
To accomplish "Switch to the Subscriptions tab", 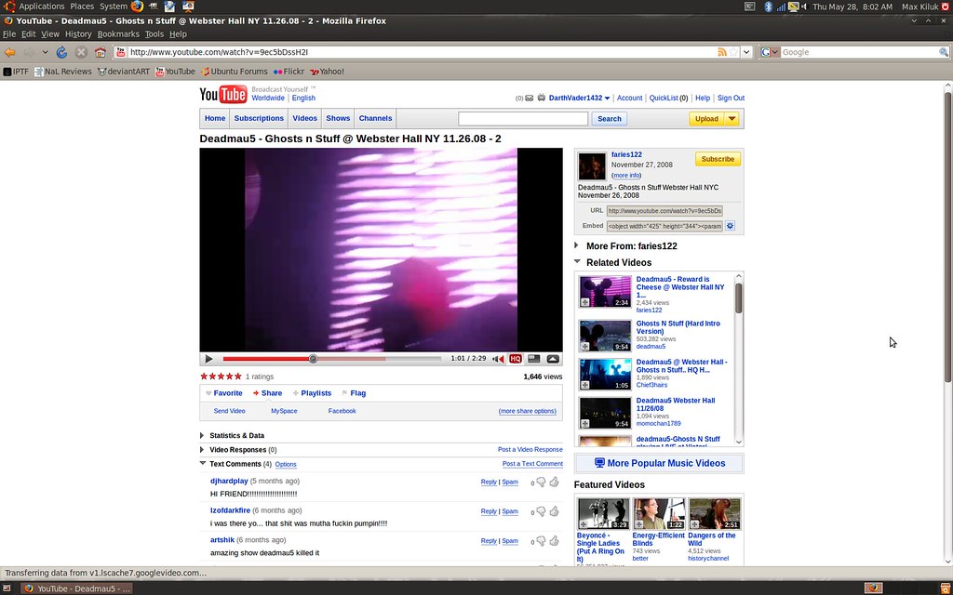I will tap(259, 118).
